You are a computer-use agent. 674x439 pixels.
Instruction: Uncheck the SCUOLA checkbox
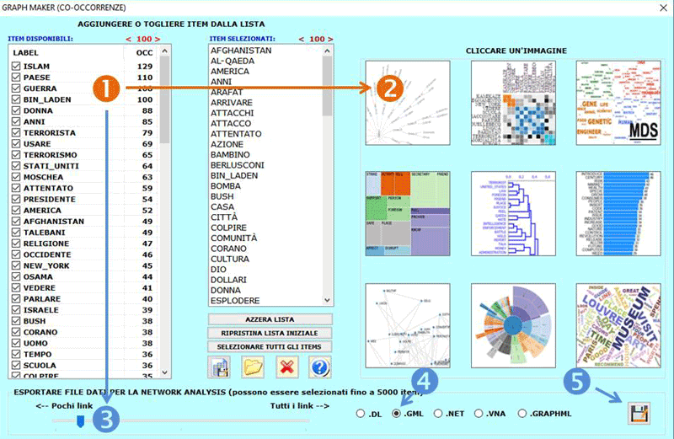pyautogui.click(x=16, y=365)
